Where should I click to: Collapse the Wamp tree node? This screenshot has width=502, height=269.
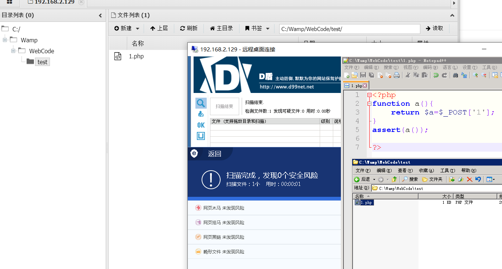pos(5,40)
